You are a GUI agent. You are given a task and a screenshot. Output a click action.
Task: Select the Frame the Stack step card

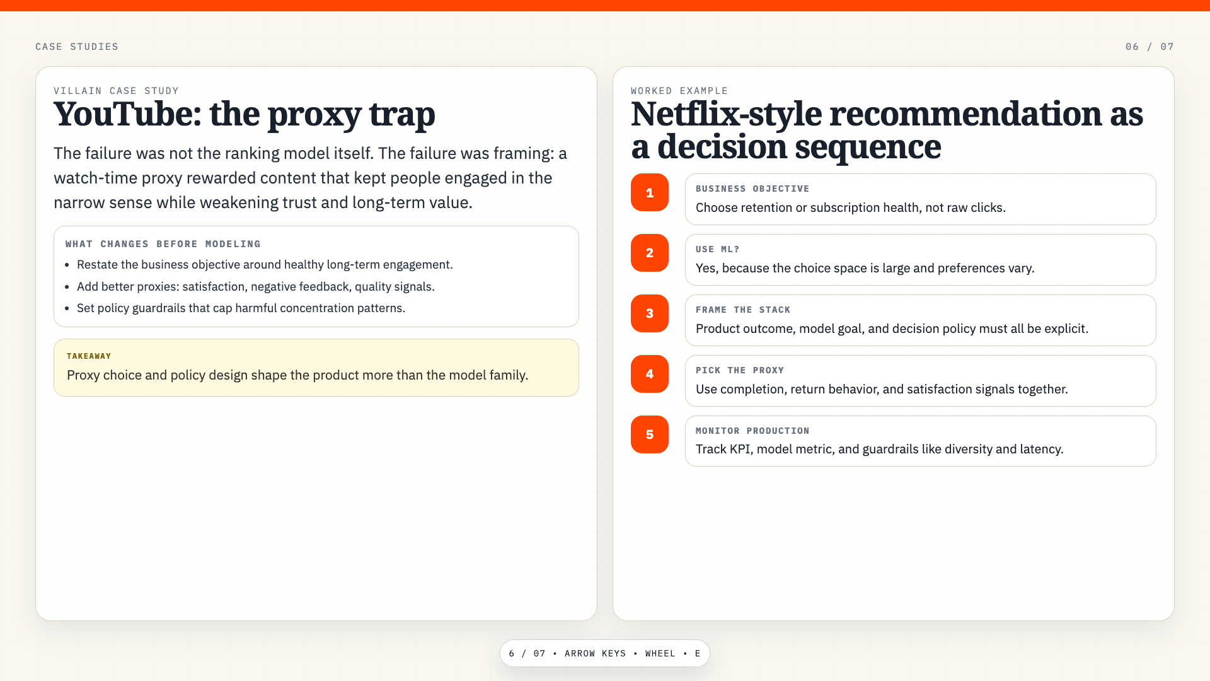pos(920,320)
